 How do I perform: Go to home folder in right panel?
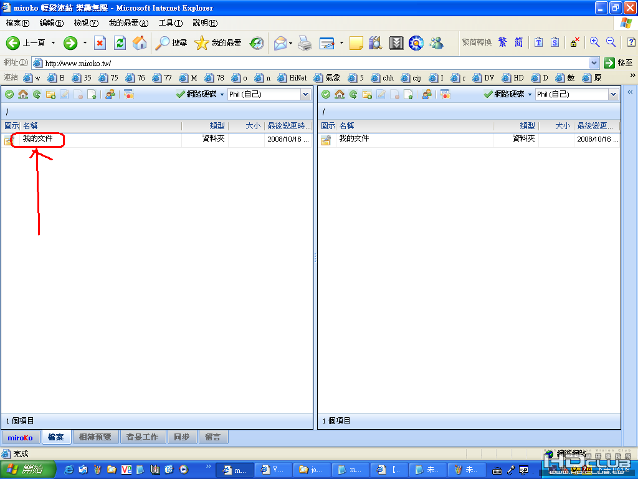(x=340, y=95)
